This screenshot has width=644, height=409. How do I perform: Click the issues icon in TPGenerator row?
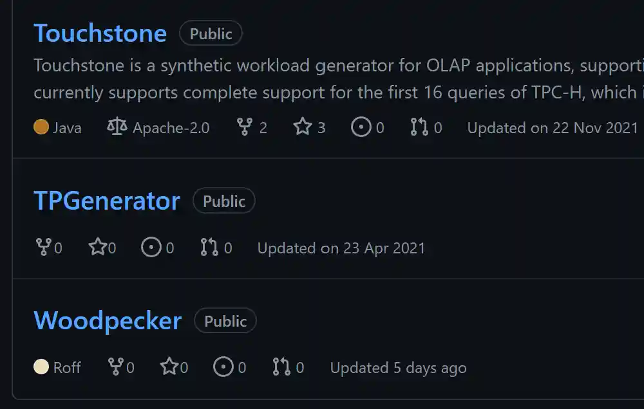pos(151,248)
